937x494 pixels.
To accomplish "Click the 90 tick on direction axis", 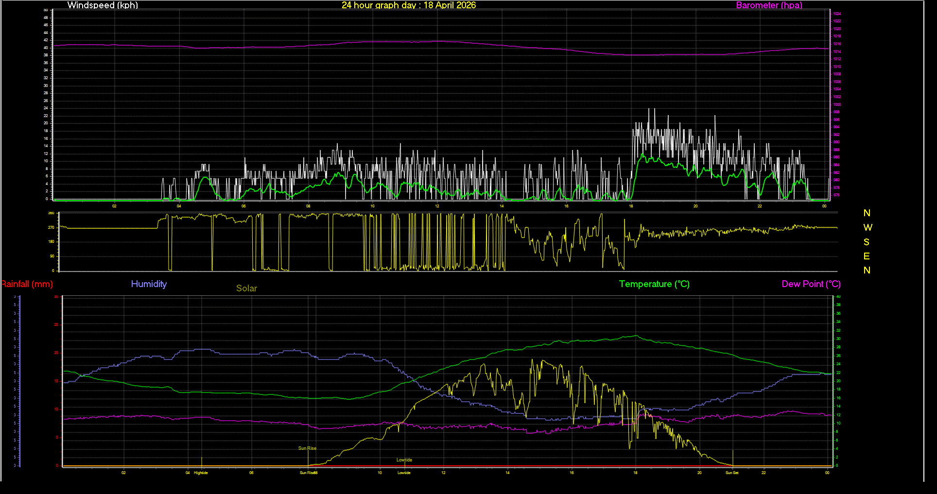I will click(x=52, y=256).
